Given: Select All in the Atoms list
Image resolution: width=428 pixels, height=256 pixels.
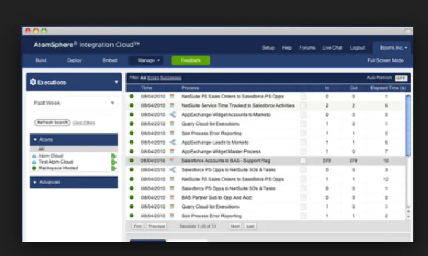Looking at the screenshot, I should tap(74, 149).
